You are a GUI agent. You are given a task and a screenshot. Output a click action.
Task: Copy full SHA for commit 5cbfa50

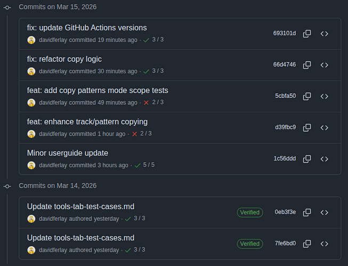coord(307,96)
